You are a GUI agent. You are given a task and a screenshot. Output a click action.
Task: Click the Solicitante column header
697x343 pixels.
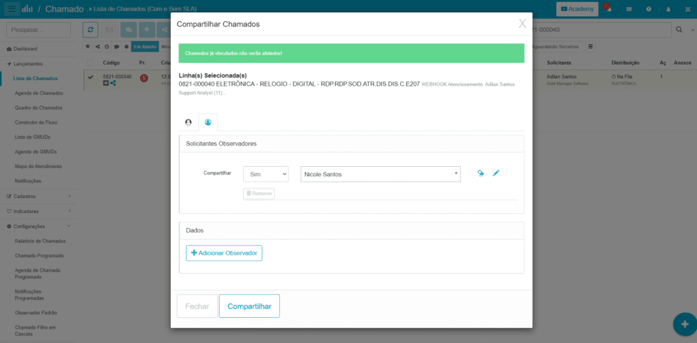point(559,63)
